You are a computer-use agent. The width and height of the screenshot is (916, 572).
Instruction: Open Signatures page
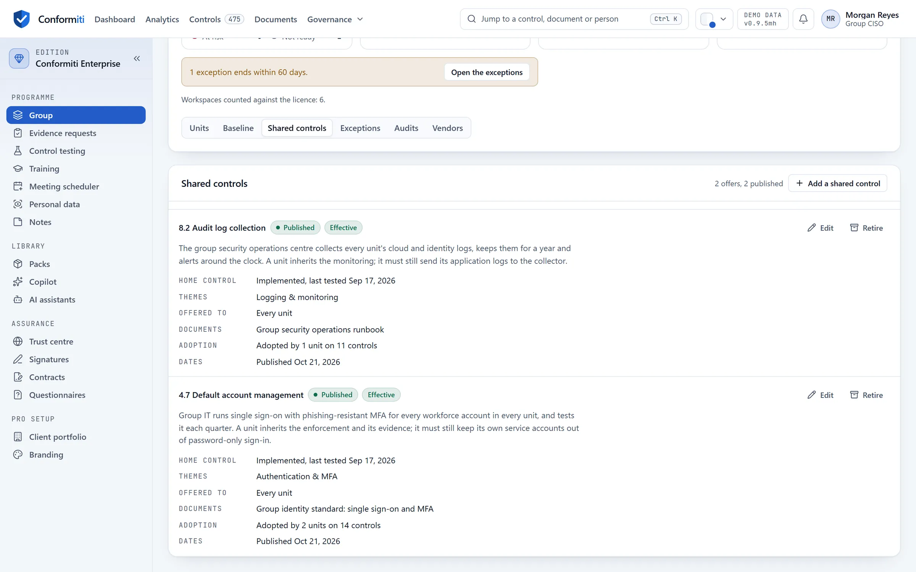76,359
